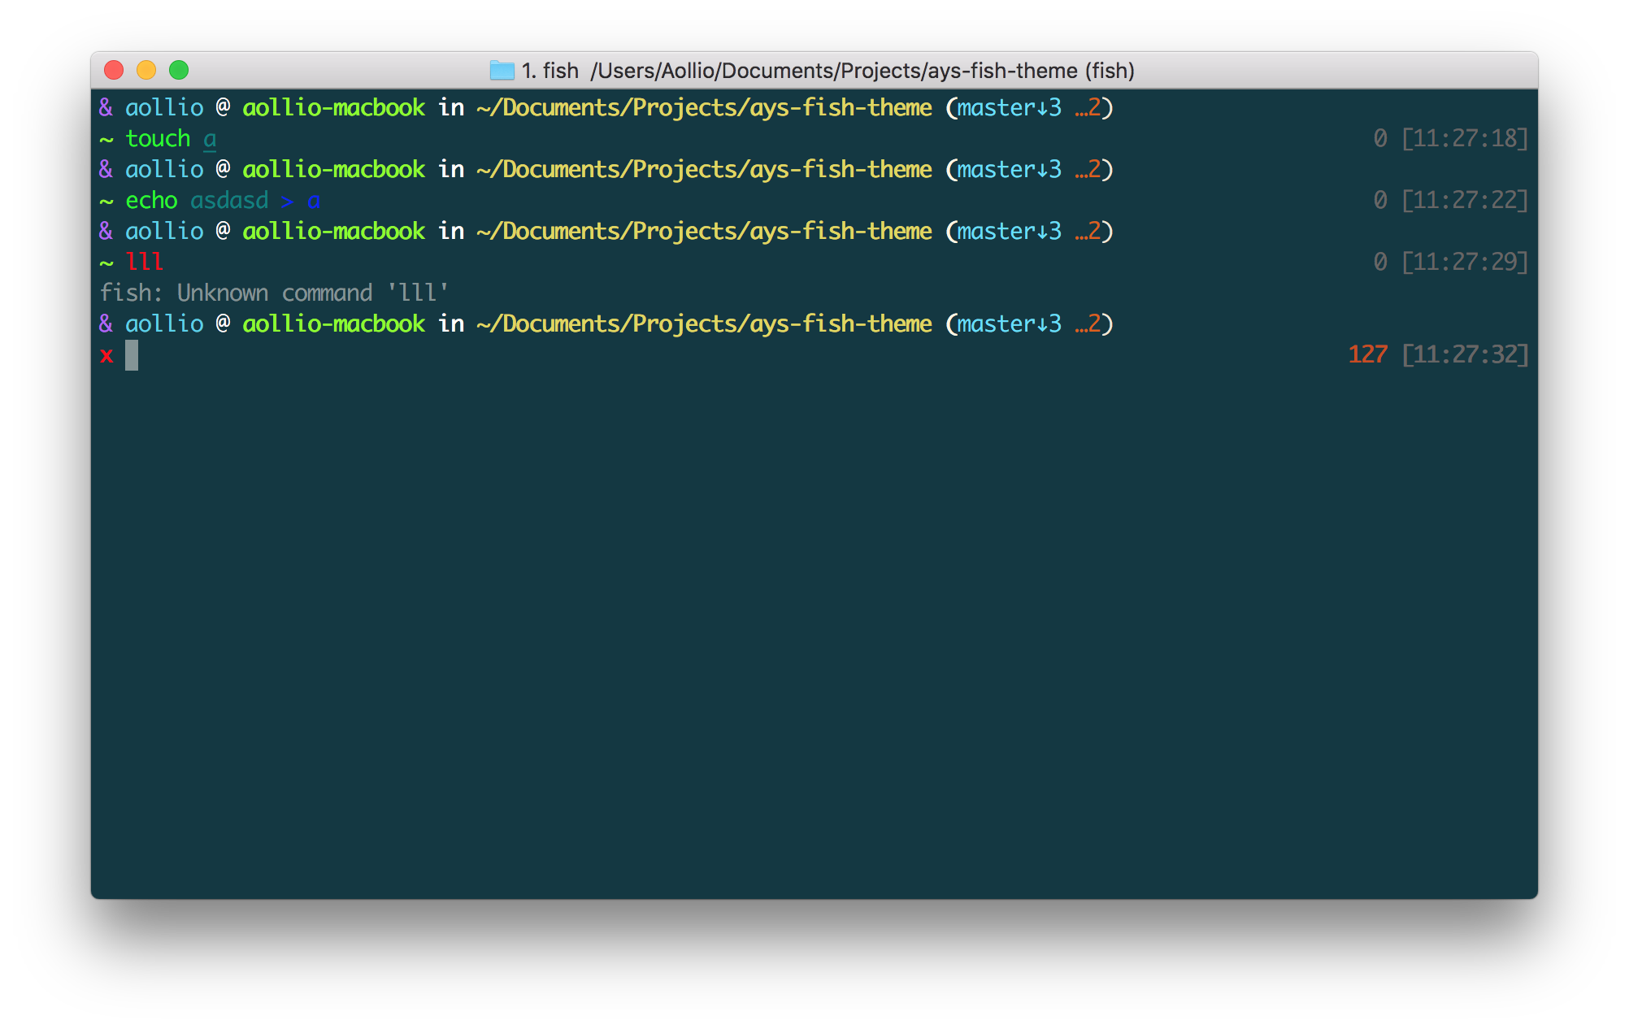Click the title bar path text
Viewport: 1629px width, 1029px height.
(x=862, y=71)
